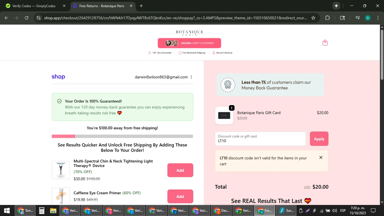Image resolution: width=384 pixels, height=216 pixels.
Task: Open the account options three-dot menu
Action: pyautogui.click(x=191, y=77)
